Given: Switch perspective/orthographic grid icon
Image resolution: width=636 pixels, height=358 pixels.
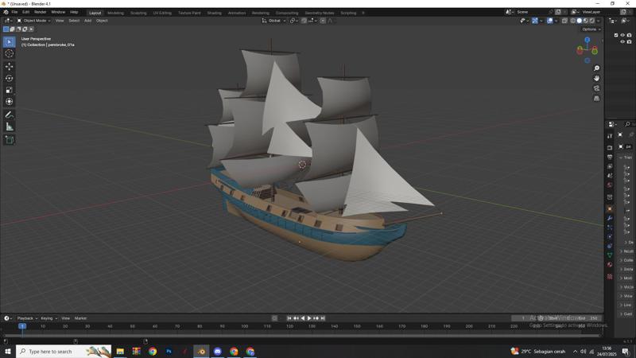Looking at the screenshot, I should (x=596, y=99).
